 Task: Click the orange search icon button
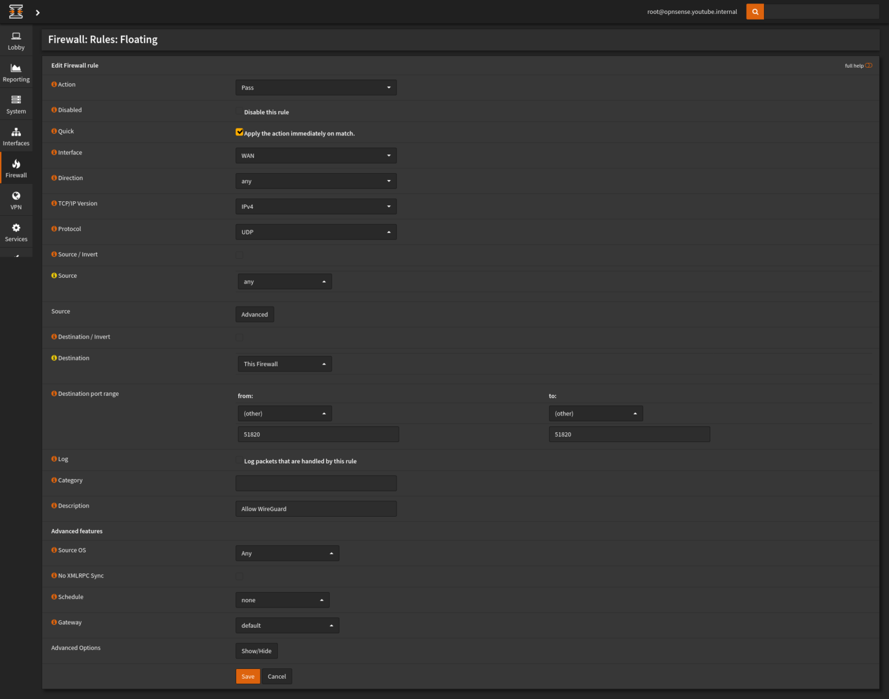coord(755,12)
